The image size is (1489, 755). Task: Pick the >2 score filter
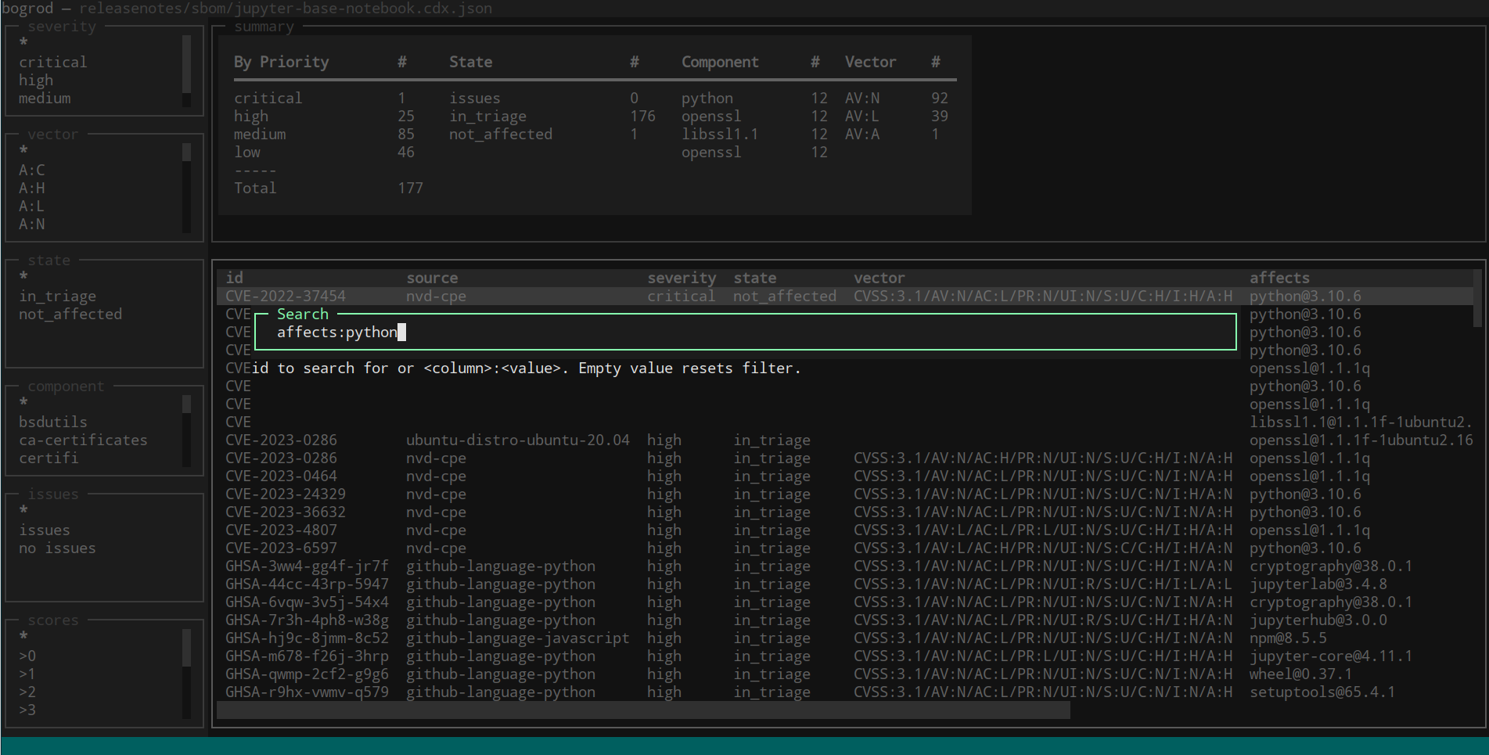[27, 692]
